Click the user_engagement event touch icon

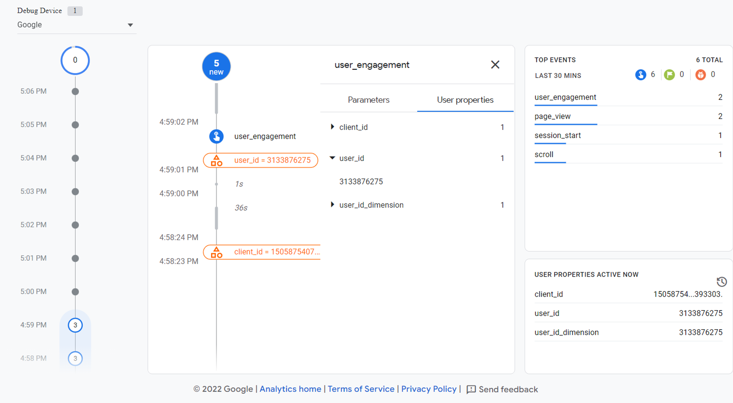point(216,136)
